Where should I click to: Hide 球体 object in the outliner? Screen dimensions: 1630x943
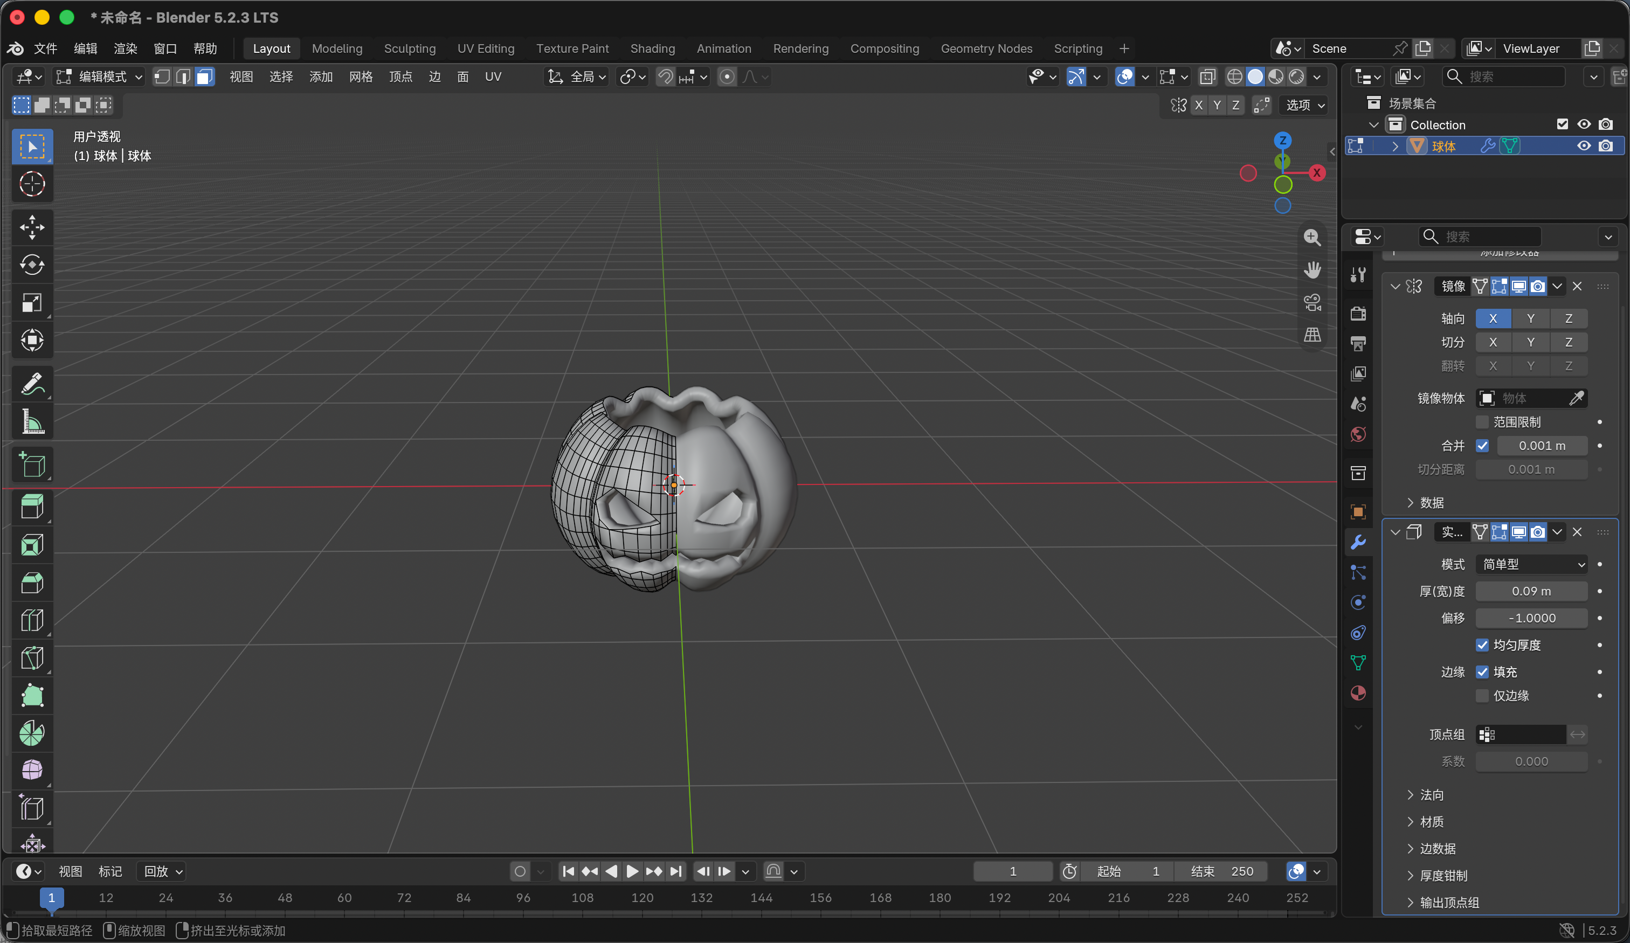click(1584, 146)
